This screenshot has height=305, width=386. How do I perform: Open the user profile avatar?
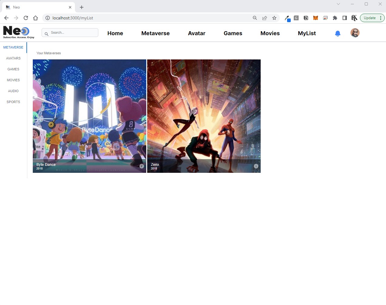[355, 33]
